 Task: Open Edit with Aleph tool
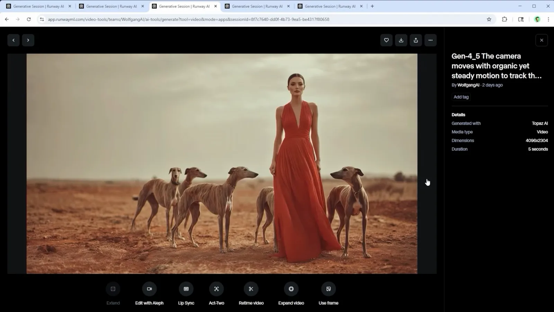click(149, 289)
